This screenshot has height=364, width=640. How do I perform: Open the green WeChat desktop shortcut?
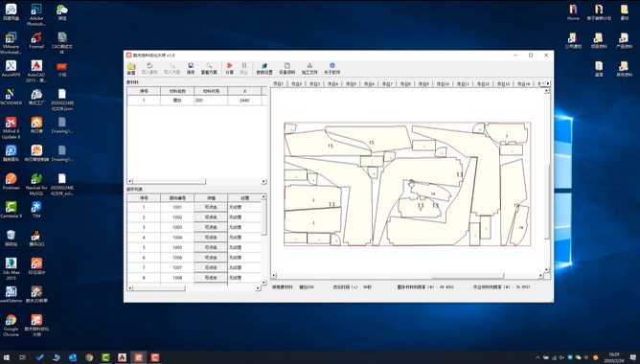pyautogui.click(x=61, y=12)
